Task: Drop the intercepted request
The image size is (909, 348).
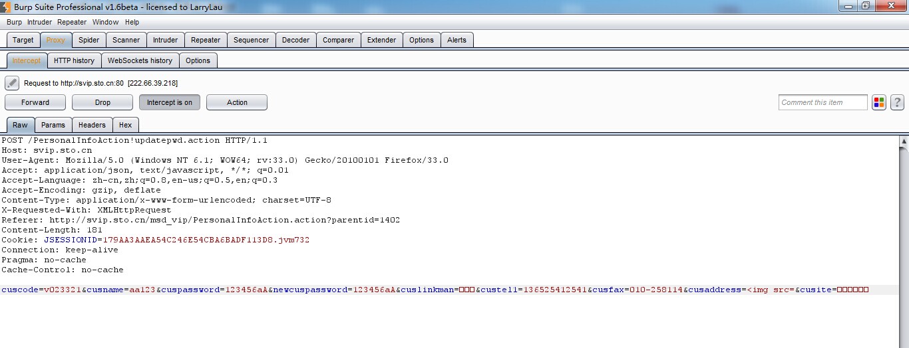Action: (102, 102)
